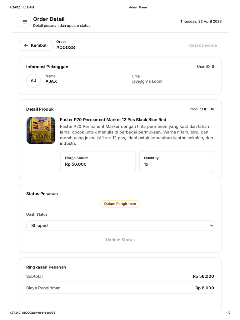Click the Kembali back arrow icon
The height and width of the screenshot is (320, 240).
click(26, 45)
